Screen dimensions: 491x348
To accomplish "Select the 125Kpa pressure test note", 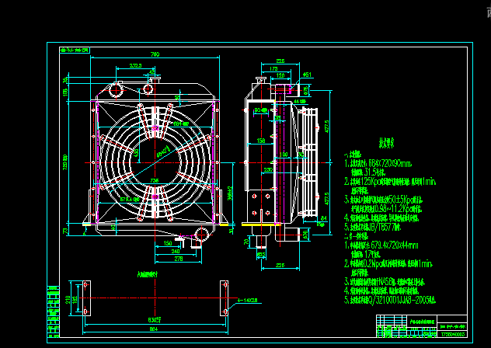I will [390, 181].
